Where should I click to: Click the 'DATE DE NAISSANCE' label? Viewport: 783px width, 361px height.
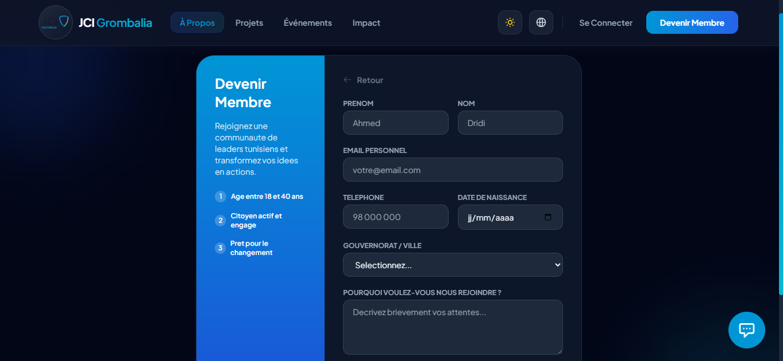[x=492, y=197]
